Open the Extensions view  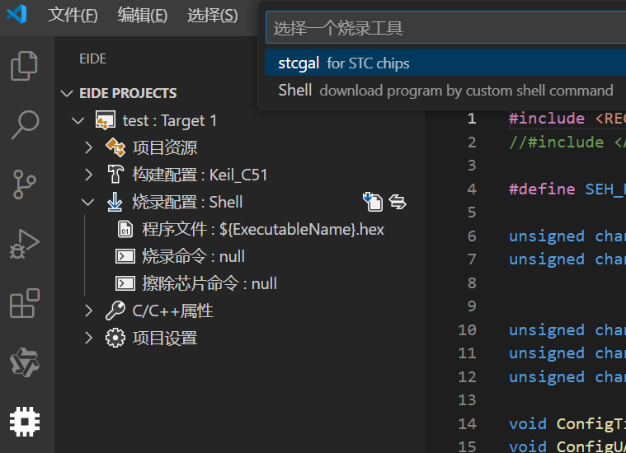pyautogui.click(x=25, y=303)
